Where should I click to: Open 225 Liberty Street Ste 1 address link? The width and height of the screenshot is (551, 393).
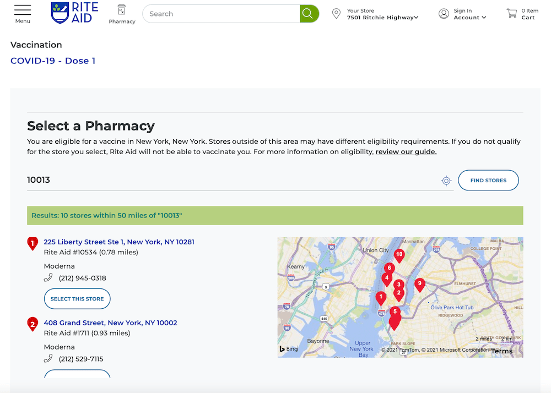119,242
